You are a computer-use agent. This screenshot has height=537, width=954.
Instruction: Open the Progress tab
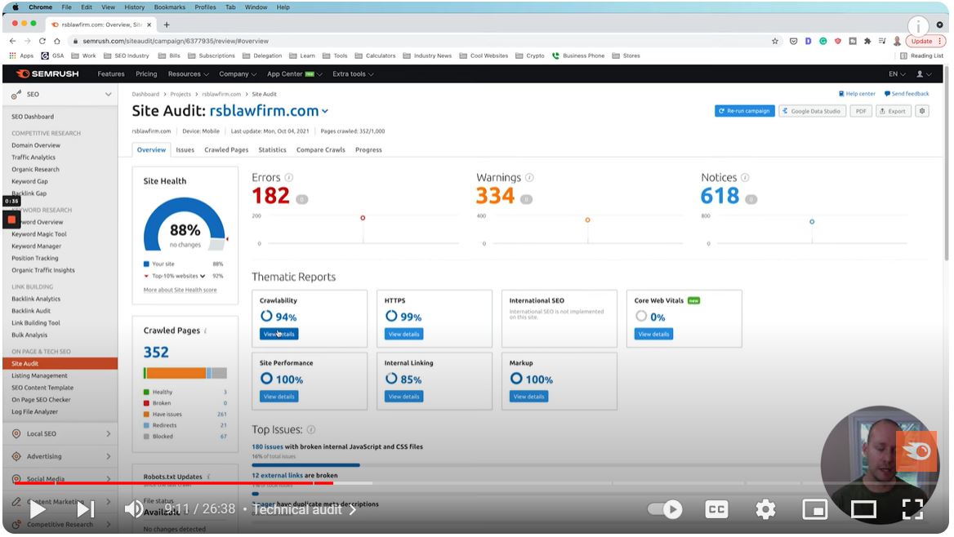[x=368, y=150]
